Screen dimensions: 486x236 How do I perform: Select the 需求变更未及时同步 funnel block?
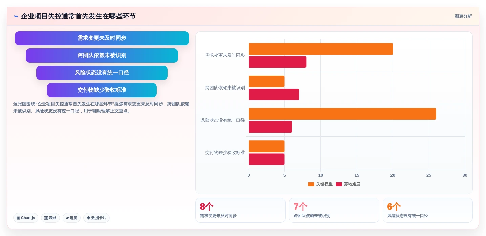pyautogui.click(x=102, y=38)
